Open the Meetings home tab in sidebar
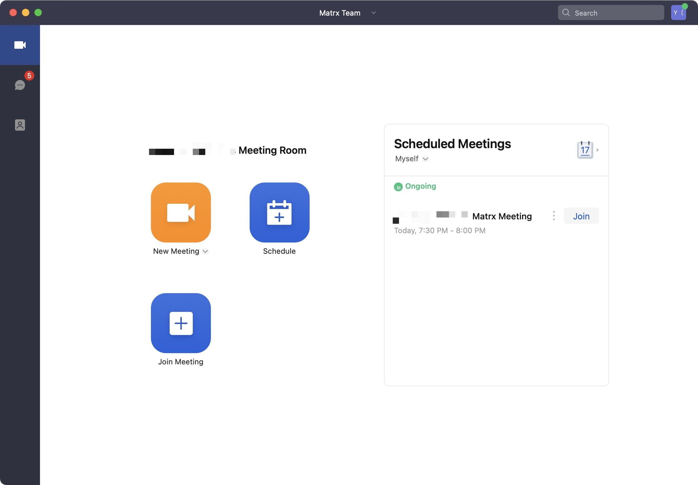This screenshot has width=698, height=485. point(20,45)
